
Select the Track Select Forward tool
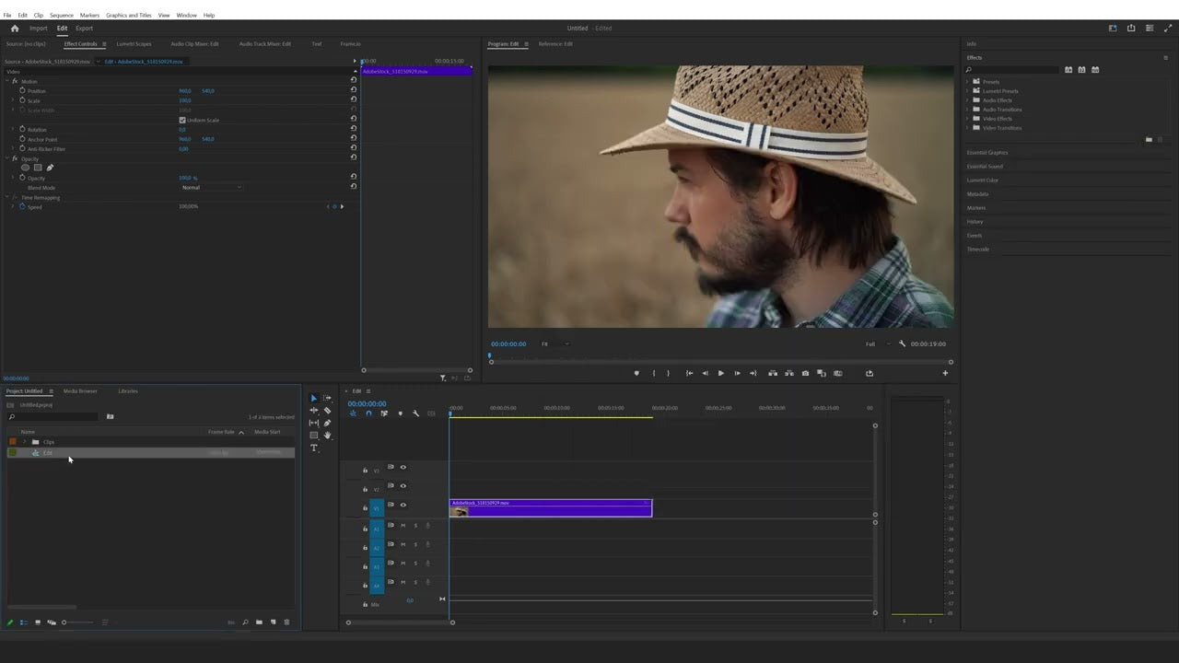[x=327, y=398]
